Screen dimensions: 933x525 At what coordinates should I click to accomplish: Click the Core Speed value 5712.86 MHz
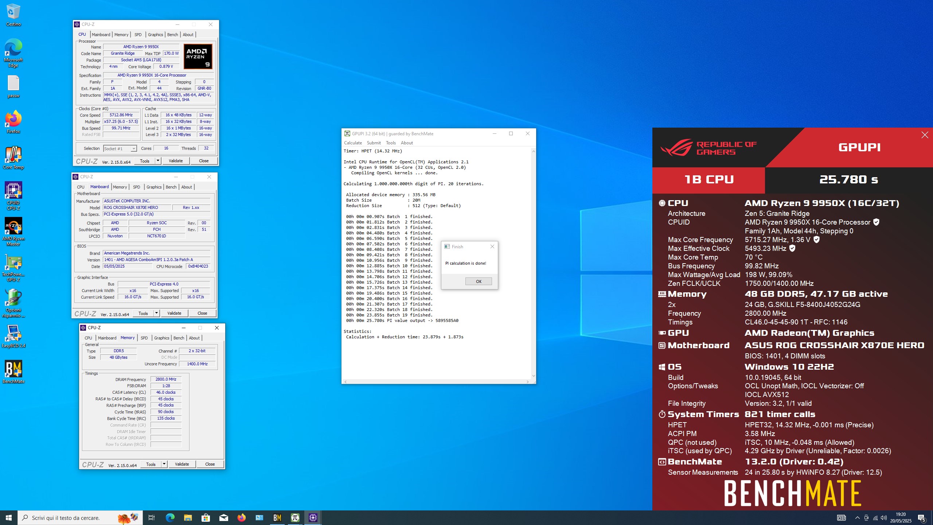(121, 115)
